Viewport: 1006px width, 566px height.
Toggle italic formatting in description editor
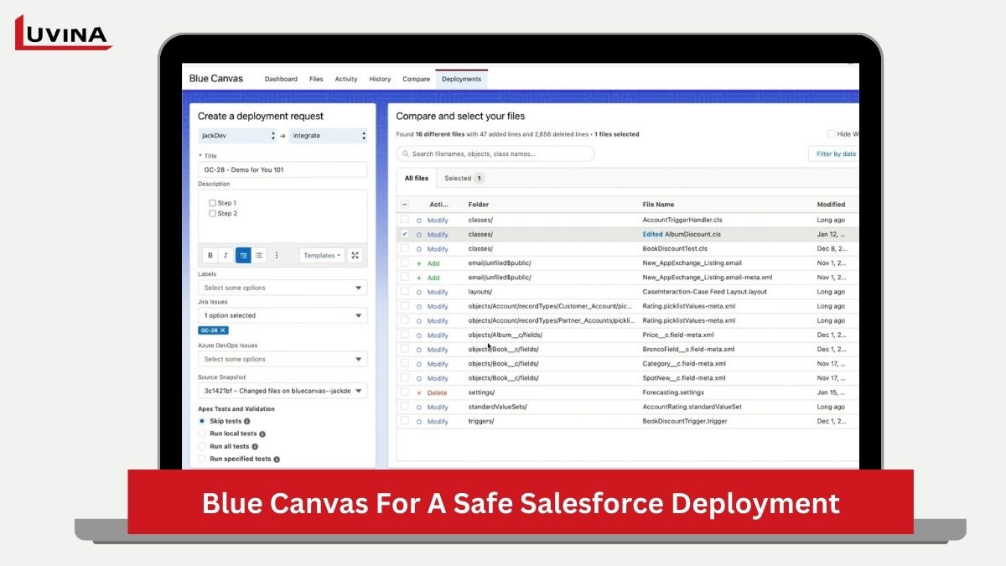[x=226, y=256]
